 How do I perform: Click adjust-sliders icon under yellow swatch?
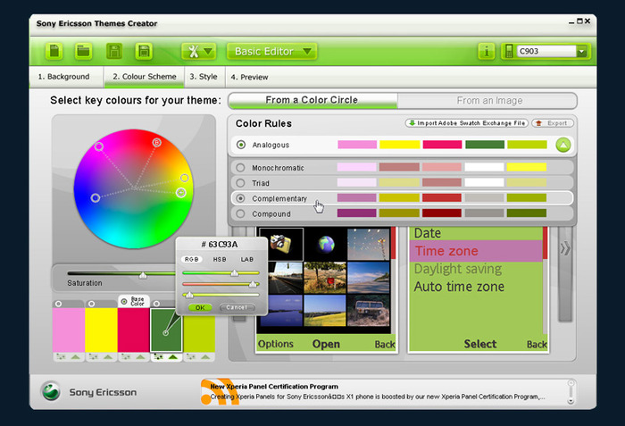pyautogui.click(x=93, y=357)
